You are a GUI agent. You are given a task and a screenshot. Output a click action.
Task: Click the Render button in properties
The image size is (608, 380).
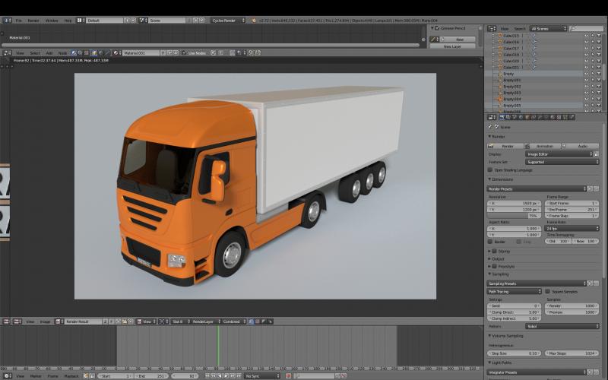coord(505,146)
